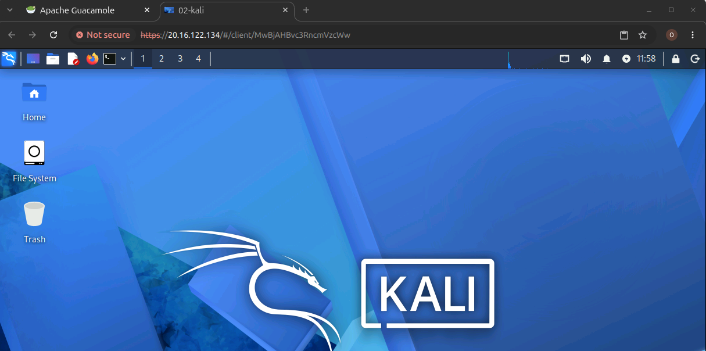Open the file manager from panel
This screenshot has height=351, width=706.
coord(53,59)
